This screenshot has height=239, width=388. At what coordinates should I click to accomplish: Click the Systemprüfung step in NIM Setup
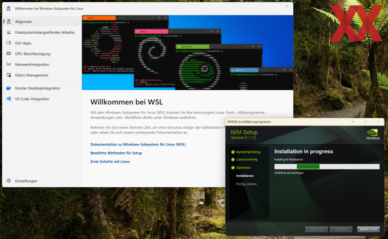pos(248,152)
